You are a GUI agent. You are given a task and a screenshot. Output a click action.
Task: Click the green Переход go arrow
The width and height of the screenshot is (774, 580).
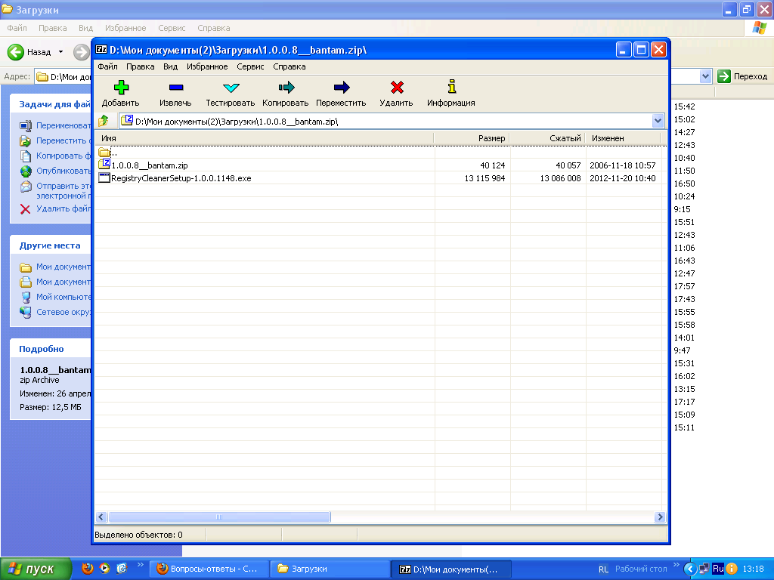click(723, 76)
